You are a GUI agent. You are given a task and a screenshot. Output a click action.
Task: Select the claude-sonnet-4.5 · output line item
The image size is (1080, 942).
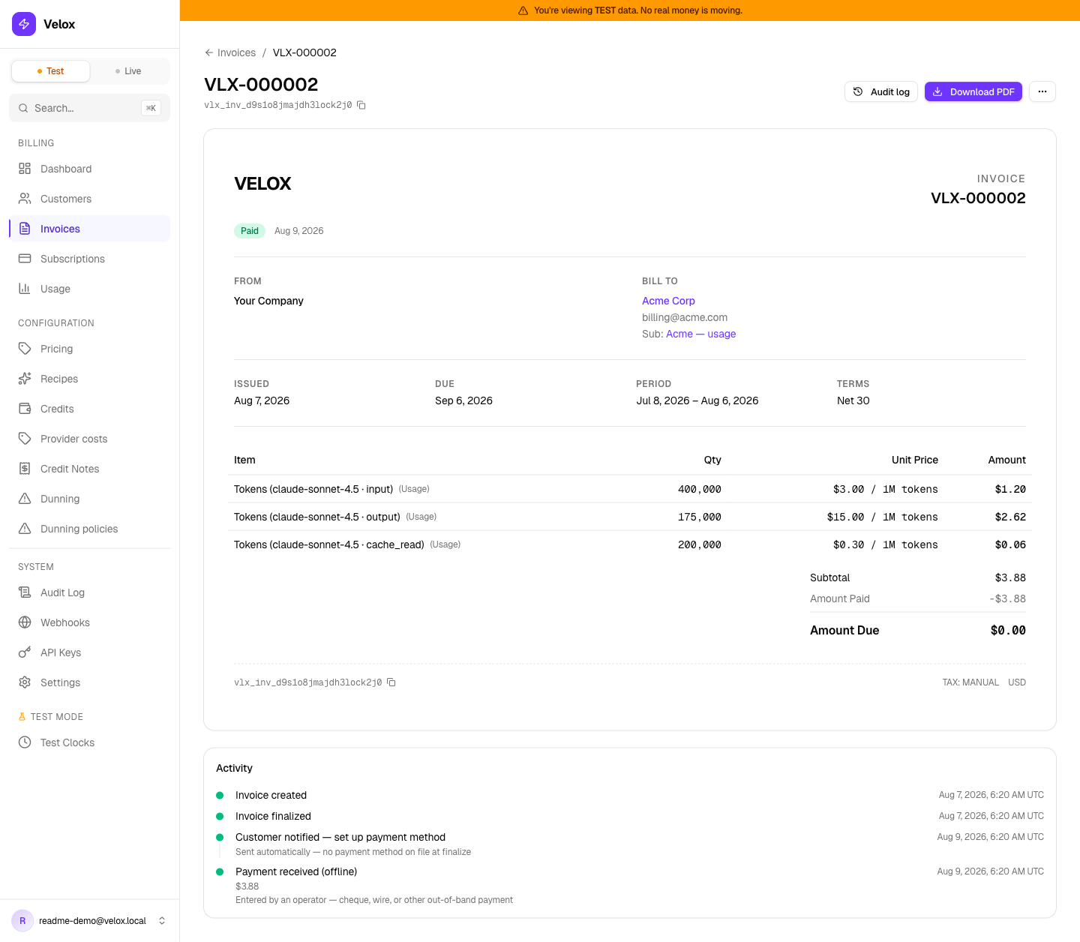tap(630, 517)
